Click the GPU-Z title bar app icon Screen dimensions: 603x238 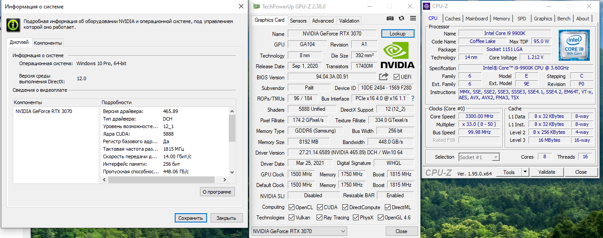click(256, 6)
